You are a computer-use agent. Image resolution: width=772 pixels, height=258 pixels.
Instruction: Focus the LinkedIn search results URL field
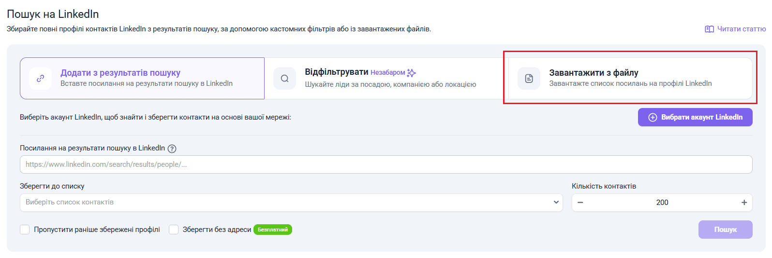pos(386,164)
